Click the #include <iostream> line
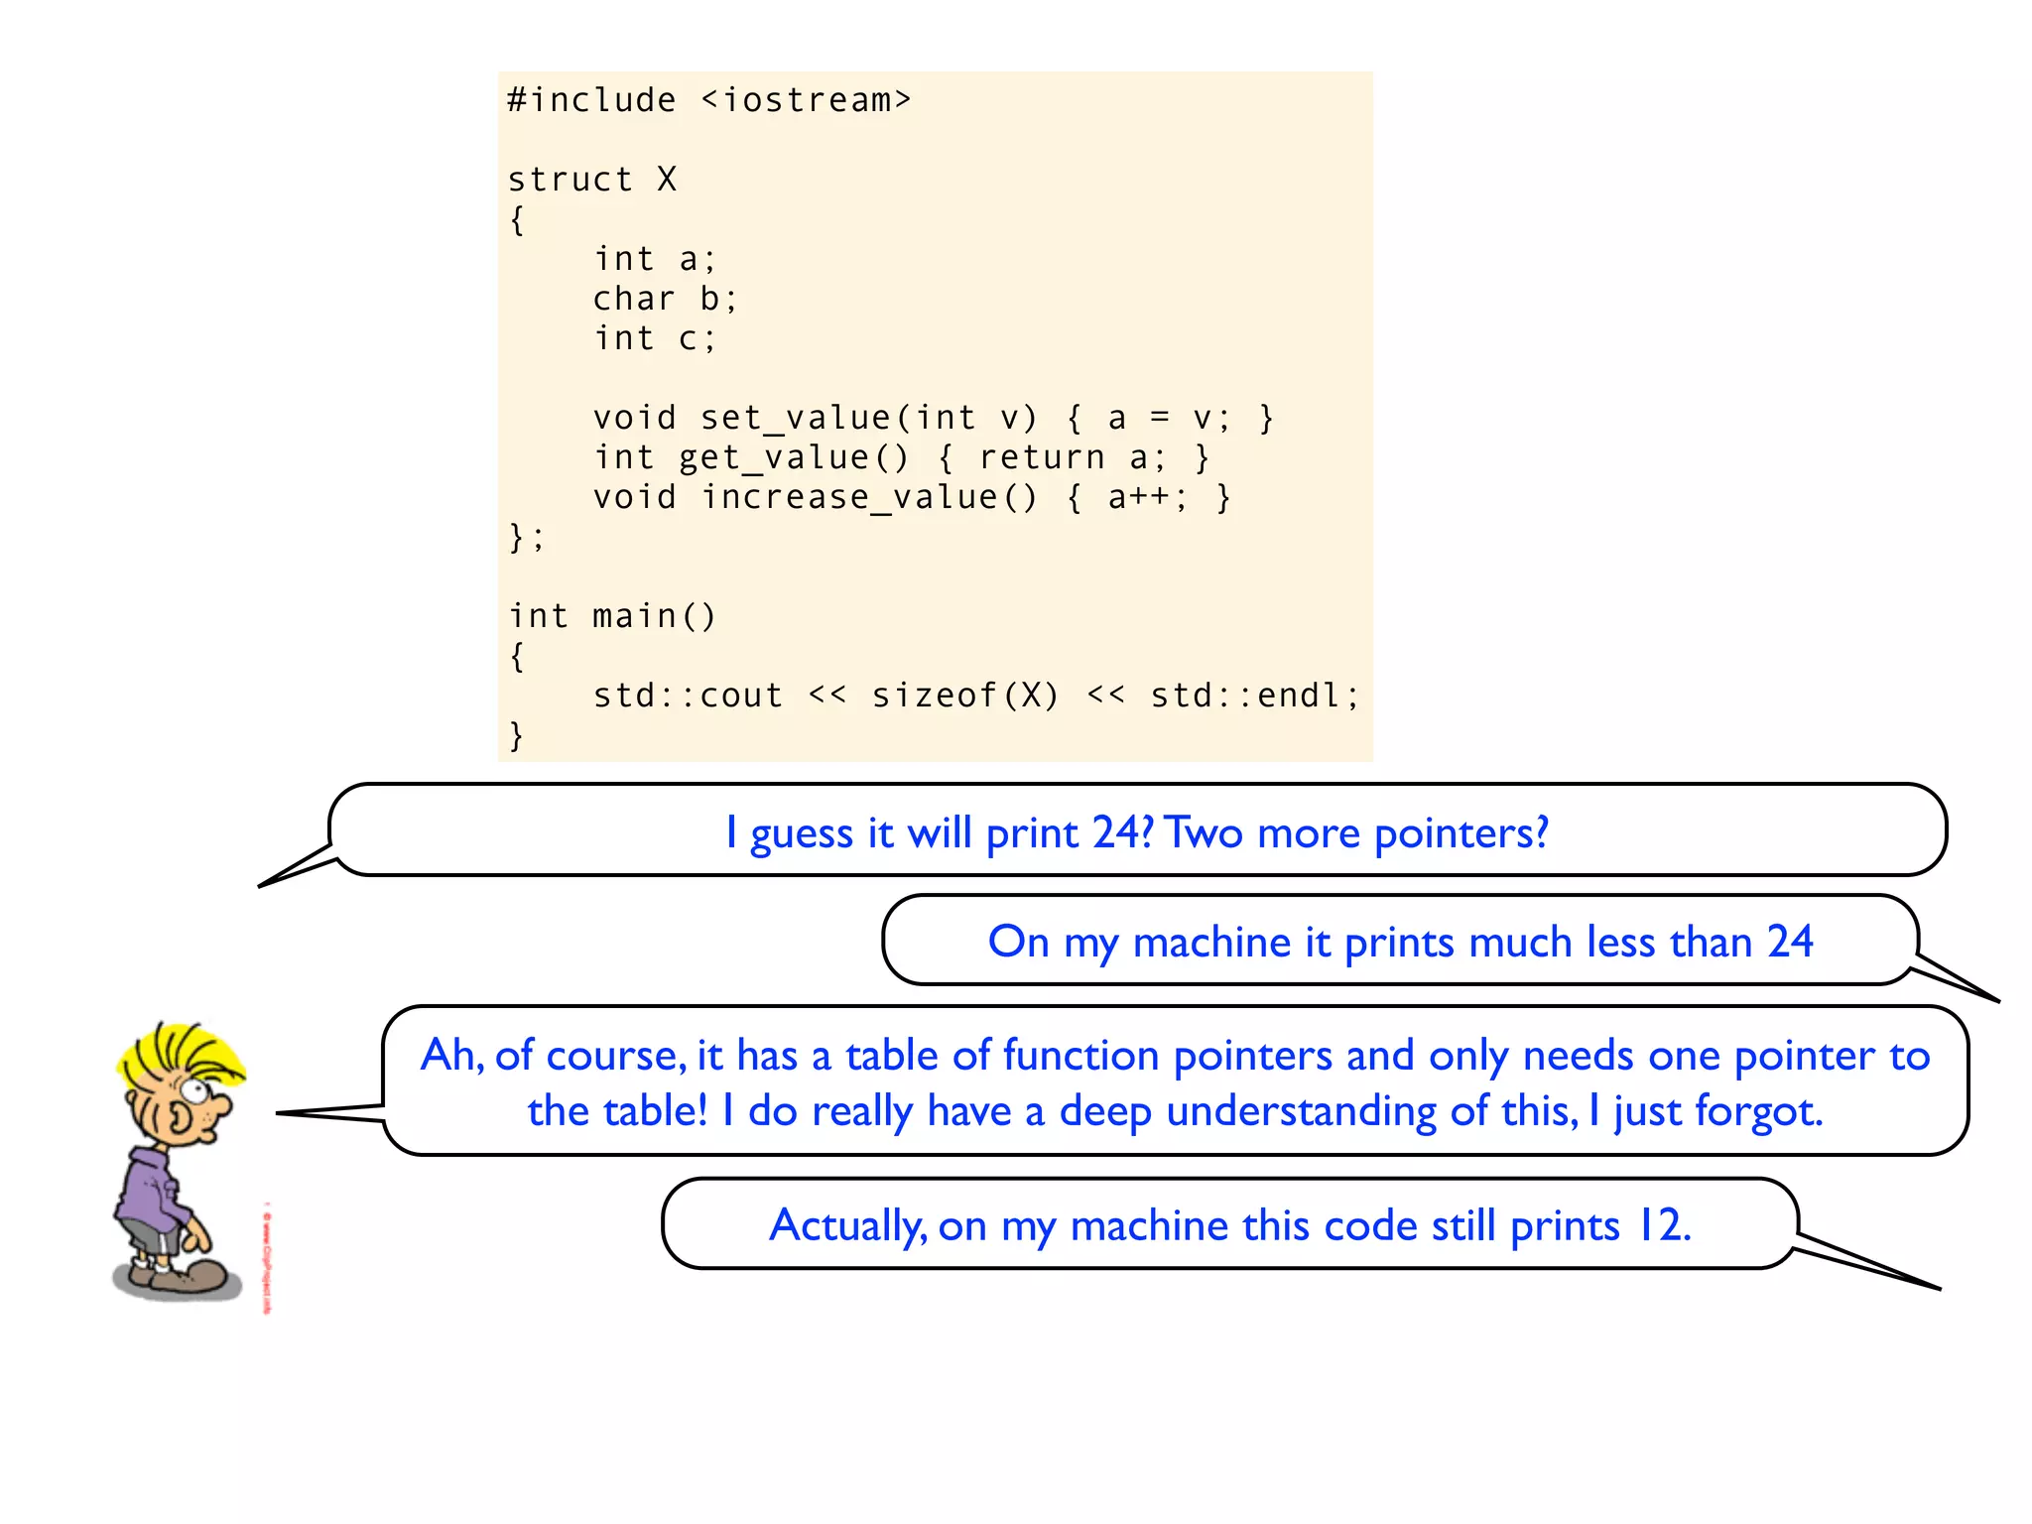 click(x=708, y=100)
